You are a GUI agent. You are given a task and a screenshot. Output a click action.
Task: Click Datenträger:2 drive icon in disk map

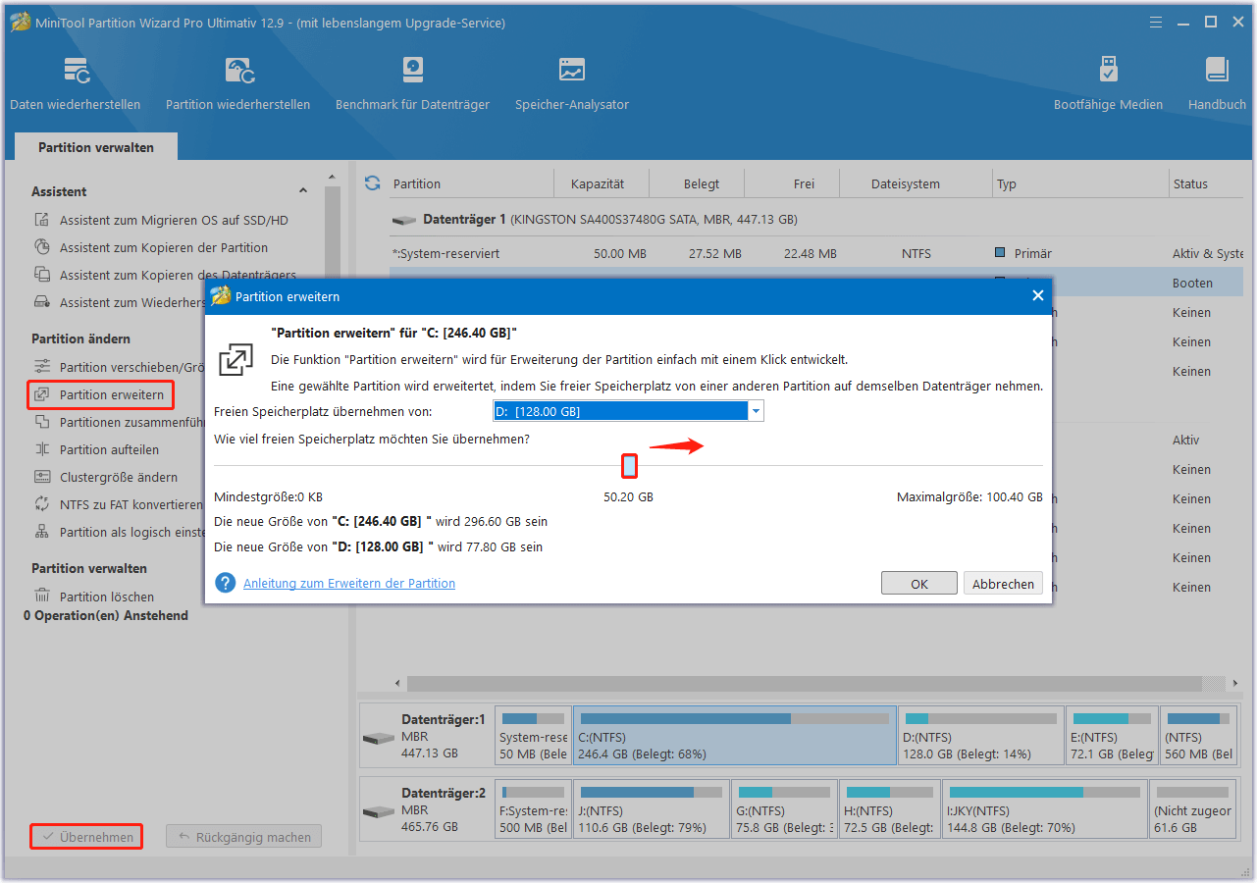tap(378, 811)
